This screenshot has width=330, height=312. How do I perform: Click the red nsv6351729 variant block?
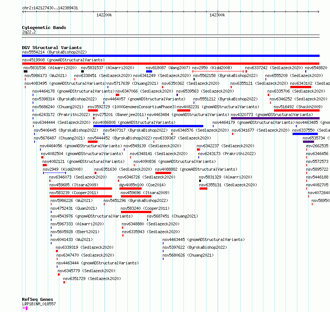point(64,282)
